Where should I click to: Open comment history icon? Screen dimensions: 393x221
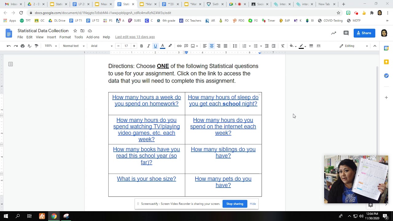(346, 33)
